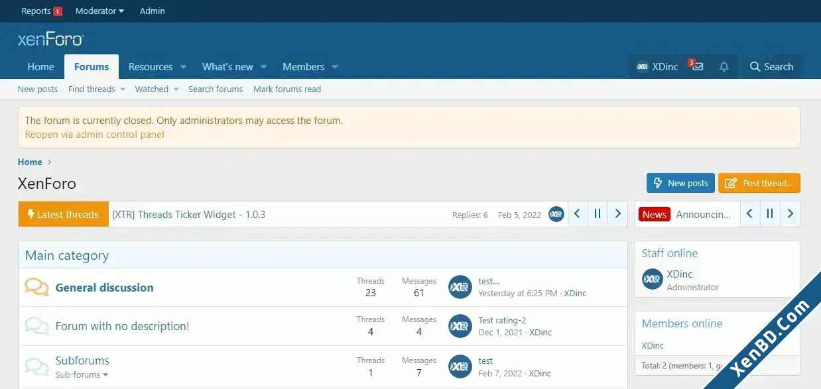Screen dimensions: 821x389
Task: Click Mark forums read
Action: [287, 89]
